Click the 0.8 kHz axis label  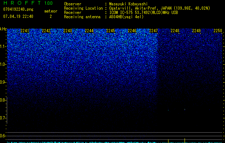coord(3,100)
